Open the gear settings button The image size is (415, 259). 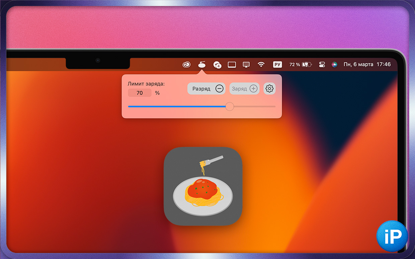tap(269, 89)
